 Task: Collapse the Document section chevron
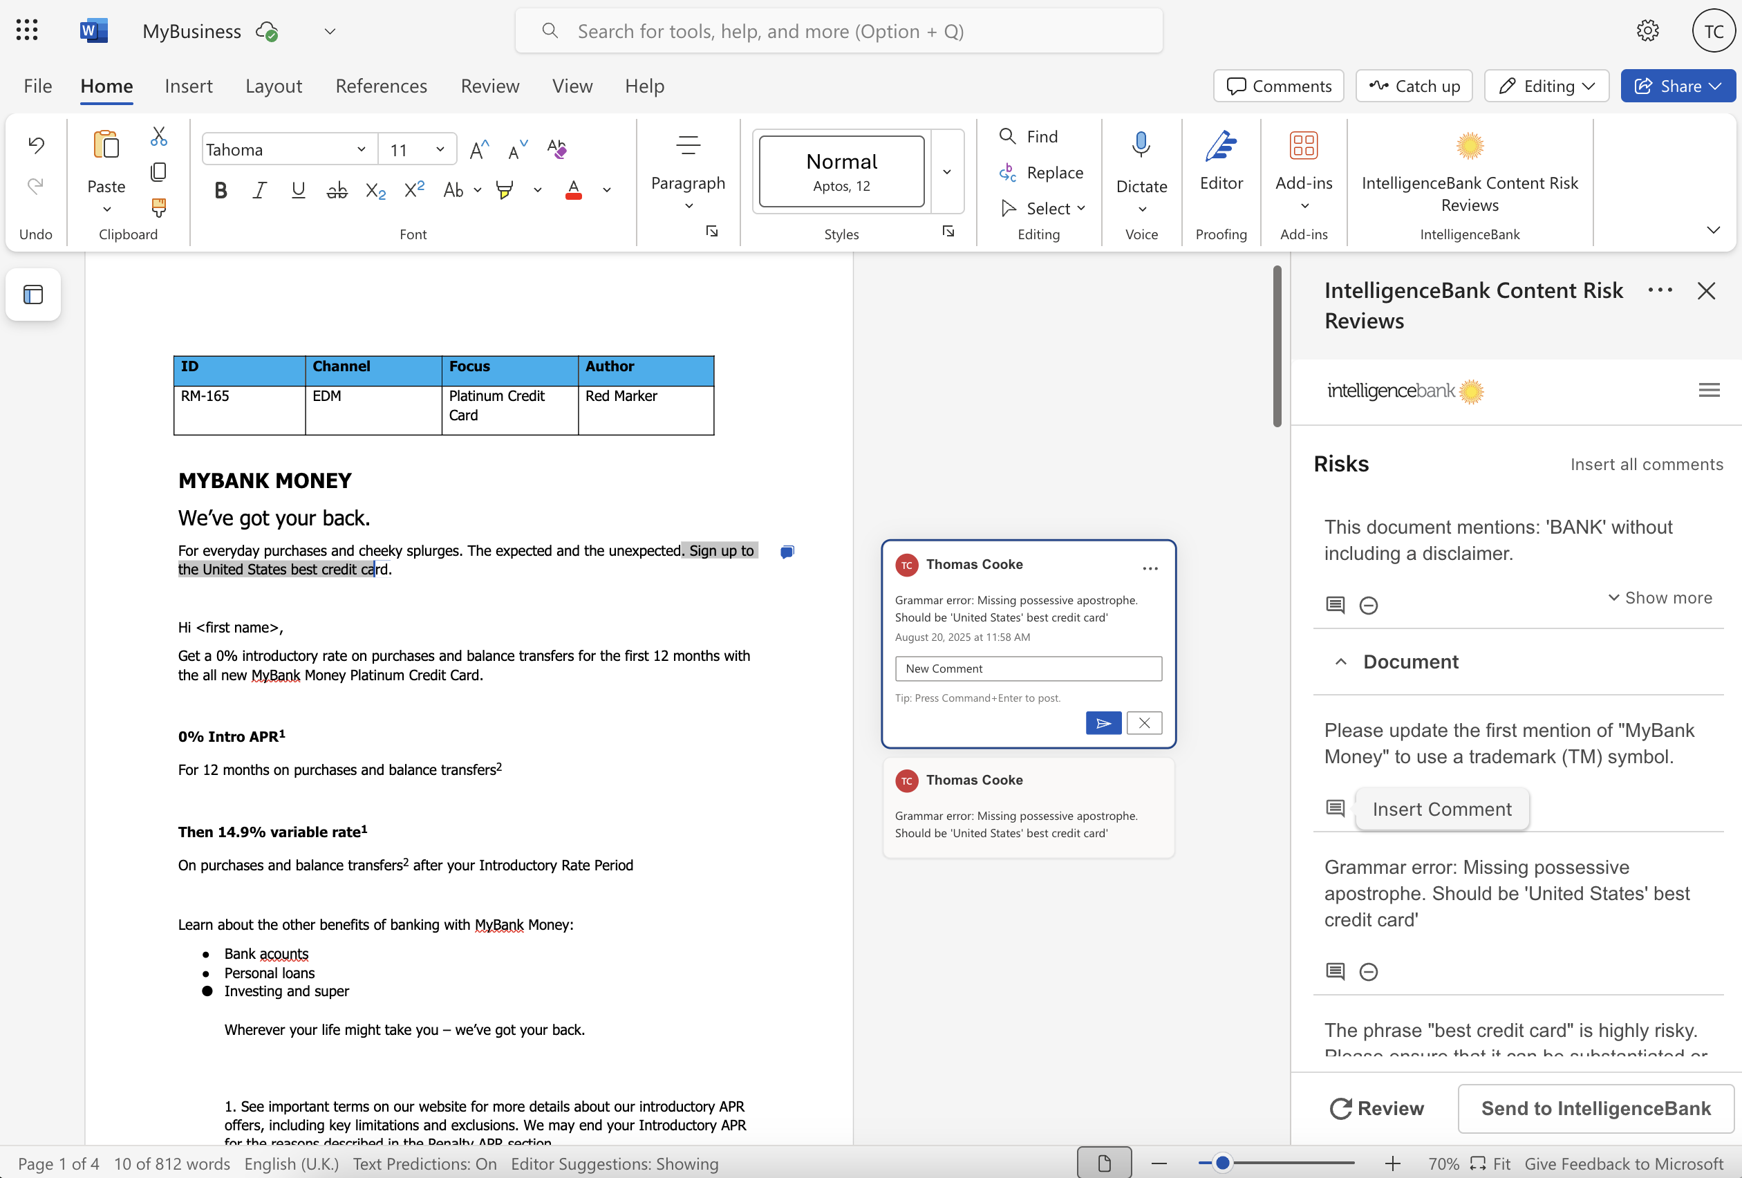click(1341, 662)
